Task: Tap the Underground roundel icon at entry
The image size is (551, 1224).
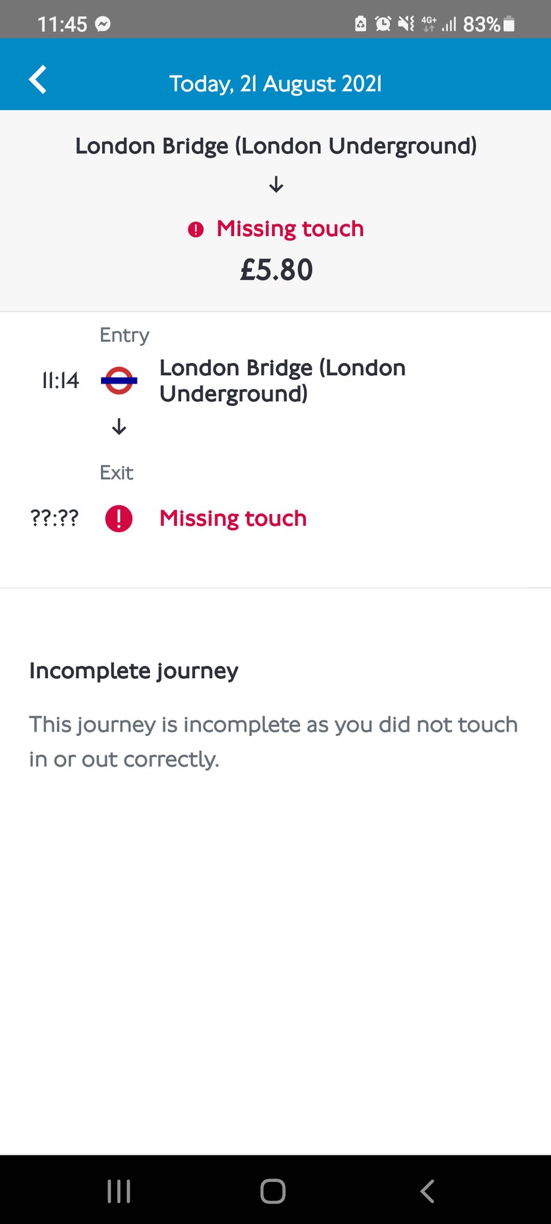Action: pos(119,381)
